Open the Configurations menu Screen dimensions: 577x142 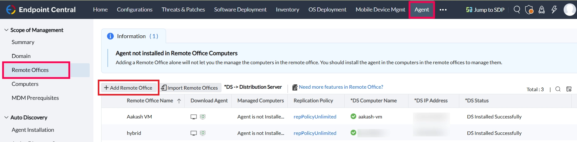135,10
